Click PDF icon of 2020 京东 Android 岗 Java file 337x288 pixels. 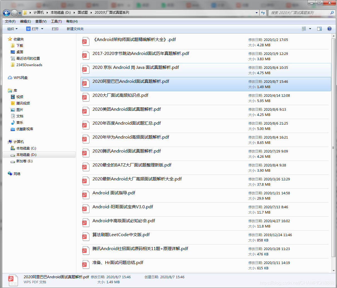[86, 69]
